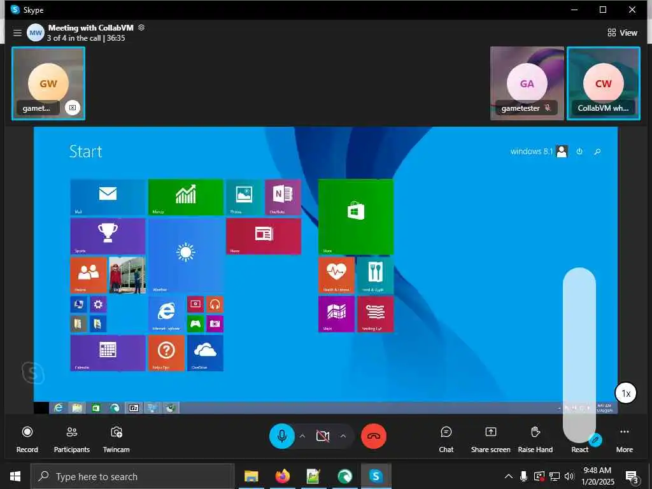Open the PC settings gear small tile
Viewport: 652px width, 489px height.
(x=98, y=304)
